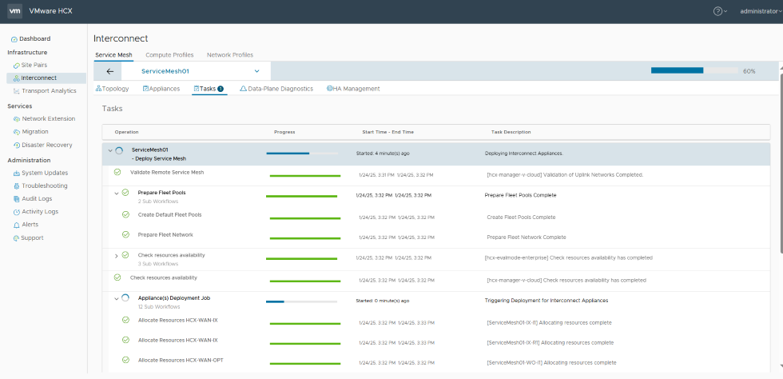
Task: Click the 60% overall progress bar
Action: (694, 70)
